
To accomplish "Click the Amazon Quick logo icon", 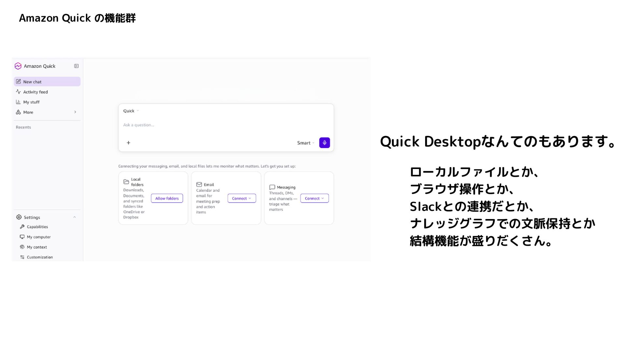I will pyautogui.click(x=18, y=66).
